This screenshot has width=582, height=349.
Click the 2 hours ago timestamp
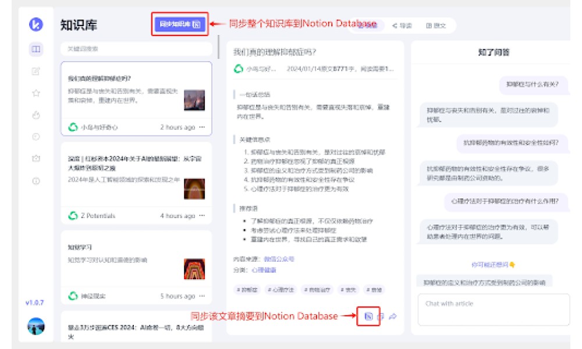[x=178, y=127]
